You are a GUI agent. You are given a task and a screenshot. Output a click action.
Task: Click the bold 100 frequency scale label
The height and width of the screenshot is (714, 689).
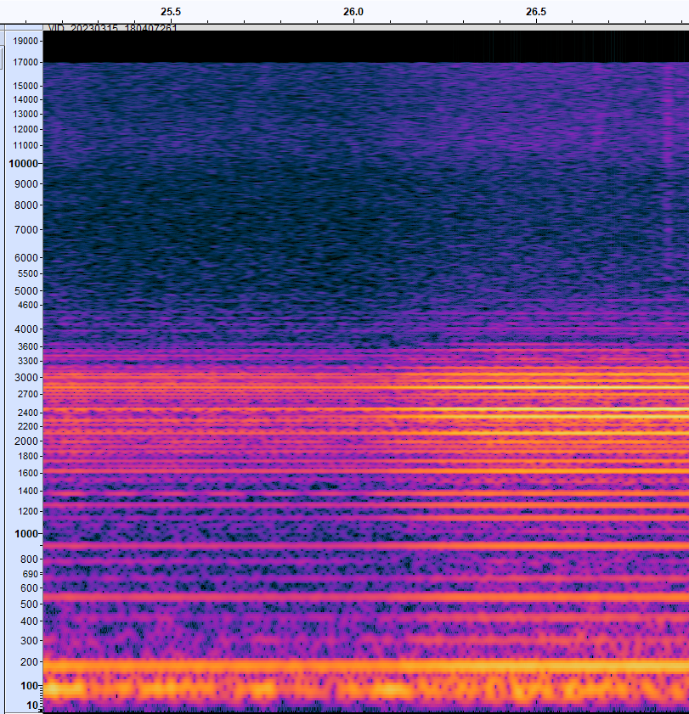(30, 686)
